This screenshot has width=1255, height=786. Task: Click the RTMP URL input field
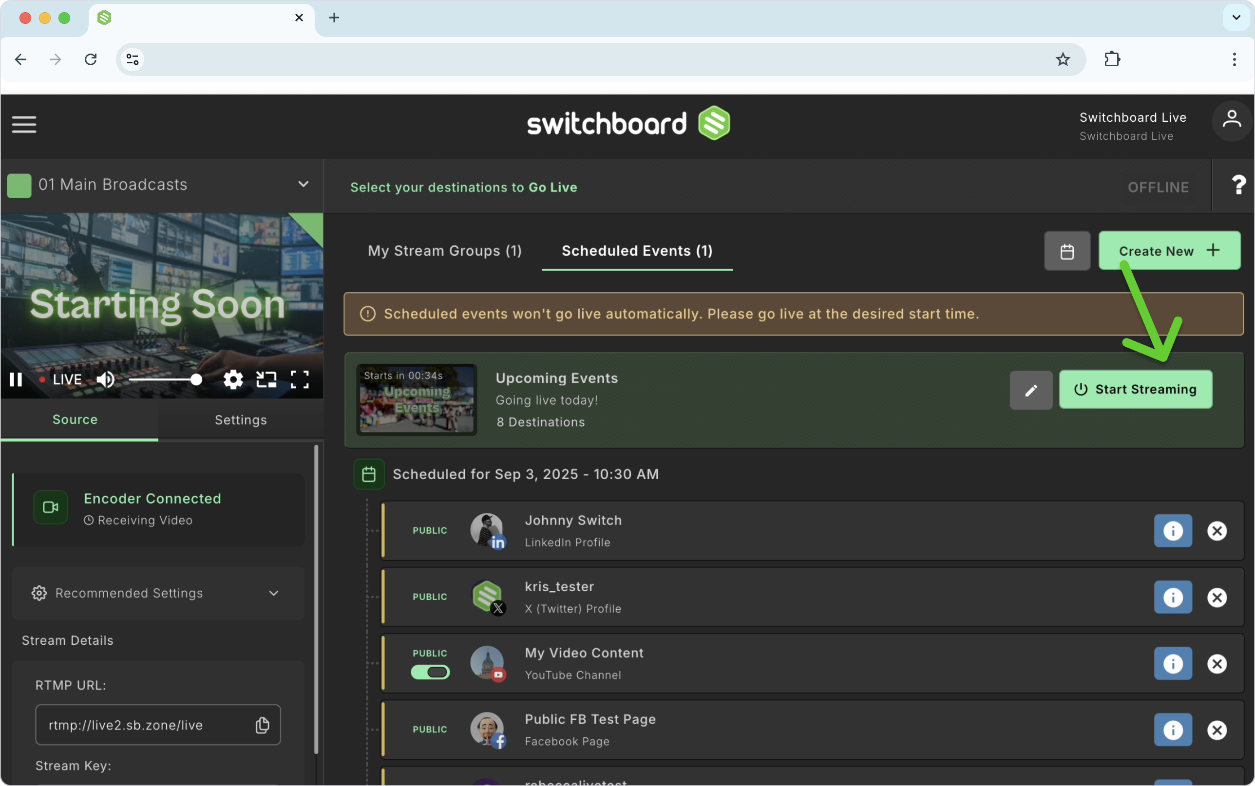(x=158, y=725)
